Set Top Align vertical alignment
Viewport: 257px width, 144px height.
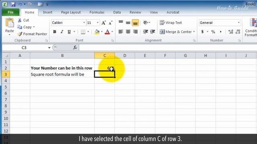(121, 22)
